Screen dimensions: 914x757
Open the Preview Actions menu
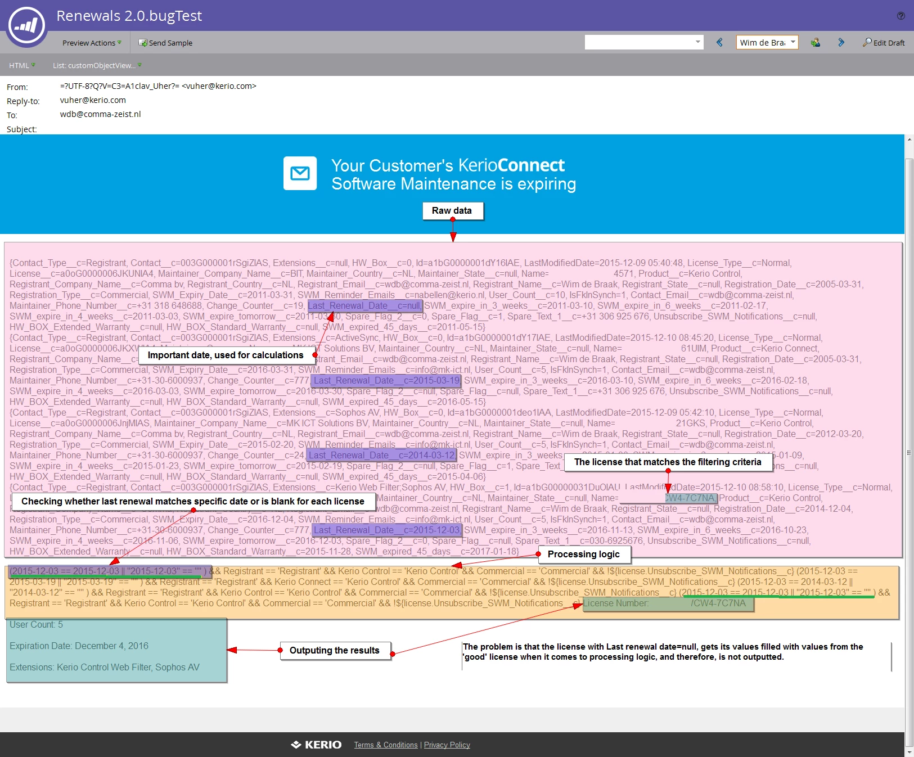click(92, 43)
